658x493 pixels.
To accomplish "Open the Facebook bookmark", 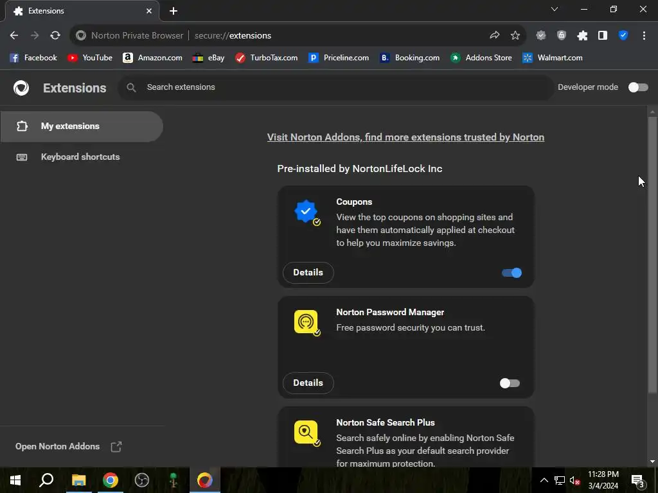I will [33, 58].
